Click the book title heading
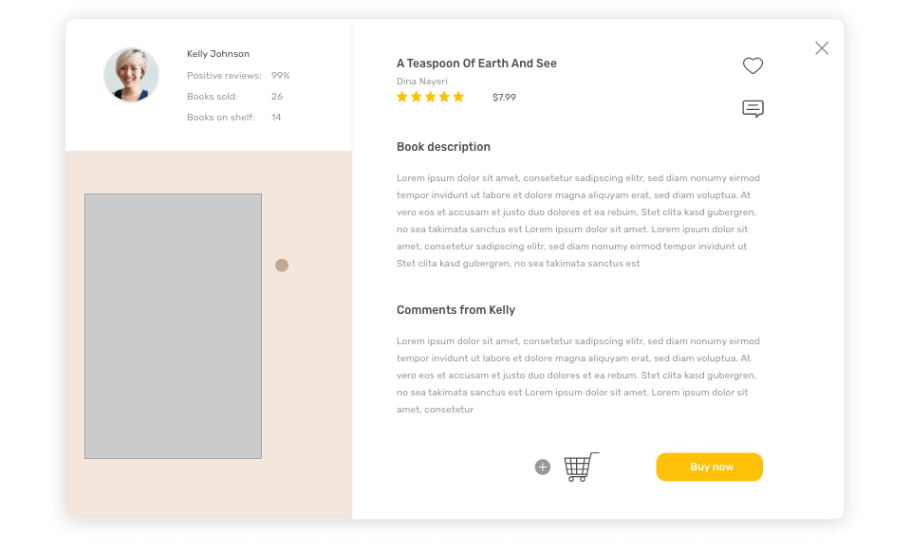This screenshot has width=911, height=551. pos(476,64)
